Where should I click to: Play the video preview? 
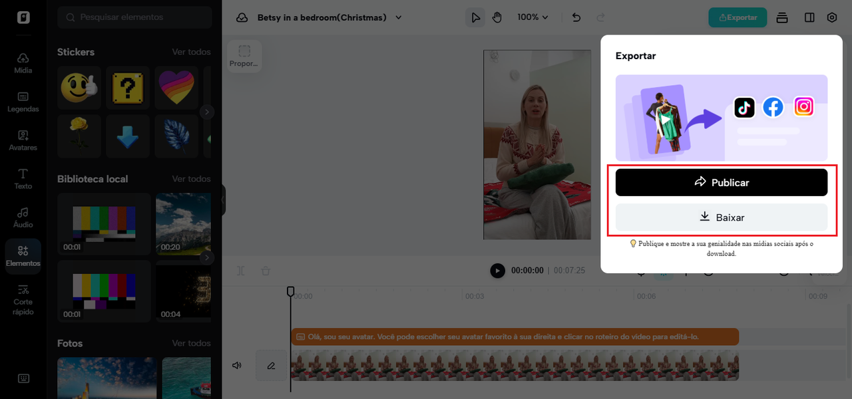497,271
